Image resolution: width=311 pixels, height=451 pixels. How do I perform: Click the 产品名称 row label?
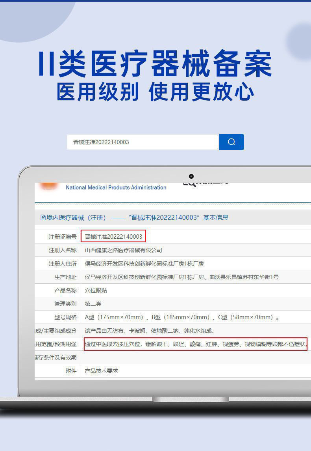point(65,290)
